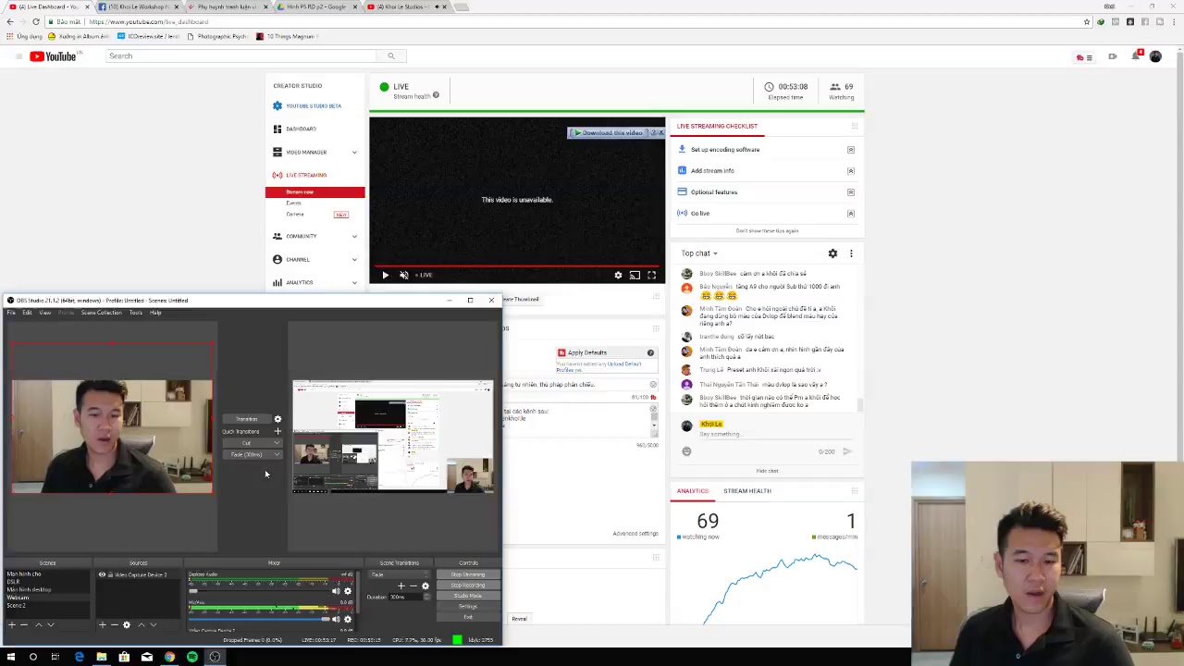Open OBS Edit menu
The image size is (1184, 666).
(27, 313)
